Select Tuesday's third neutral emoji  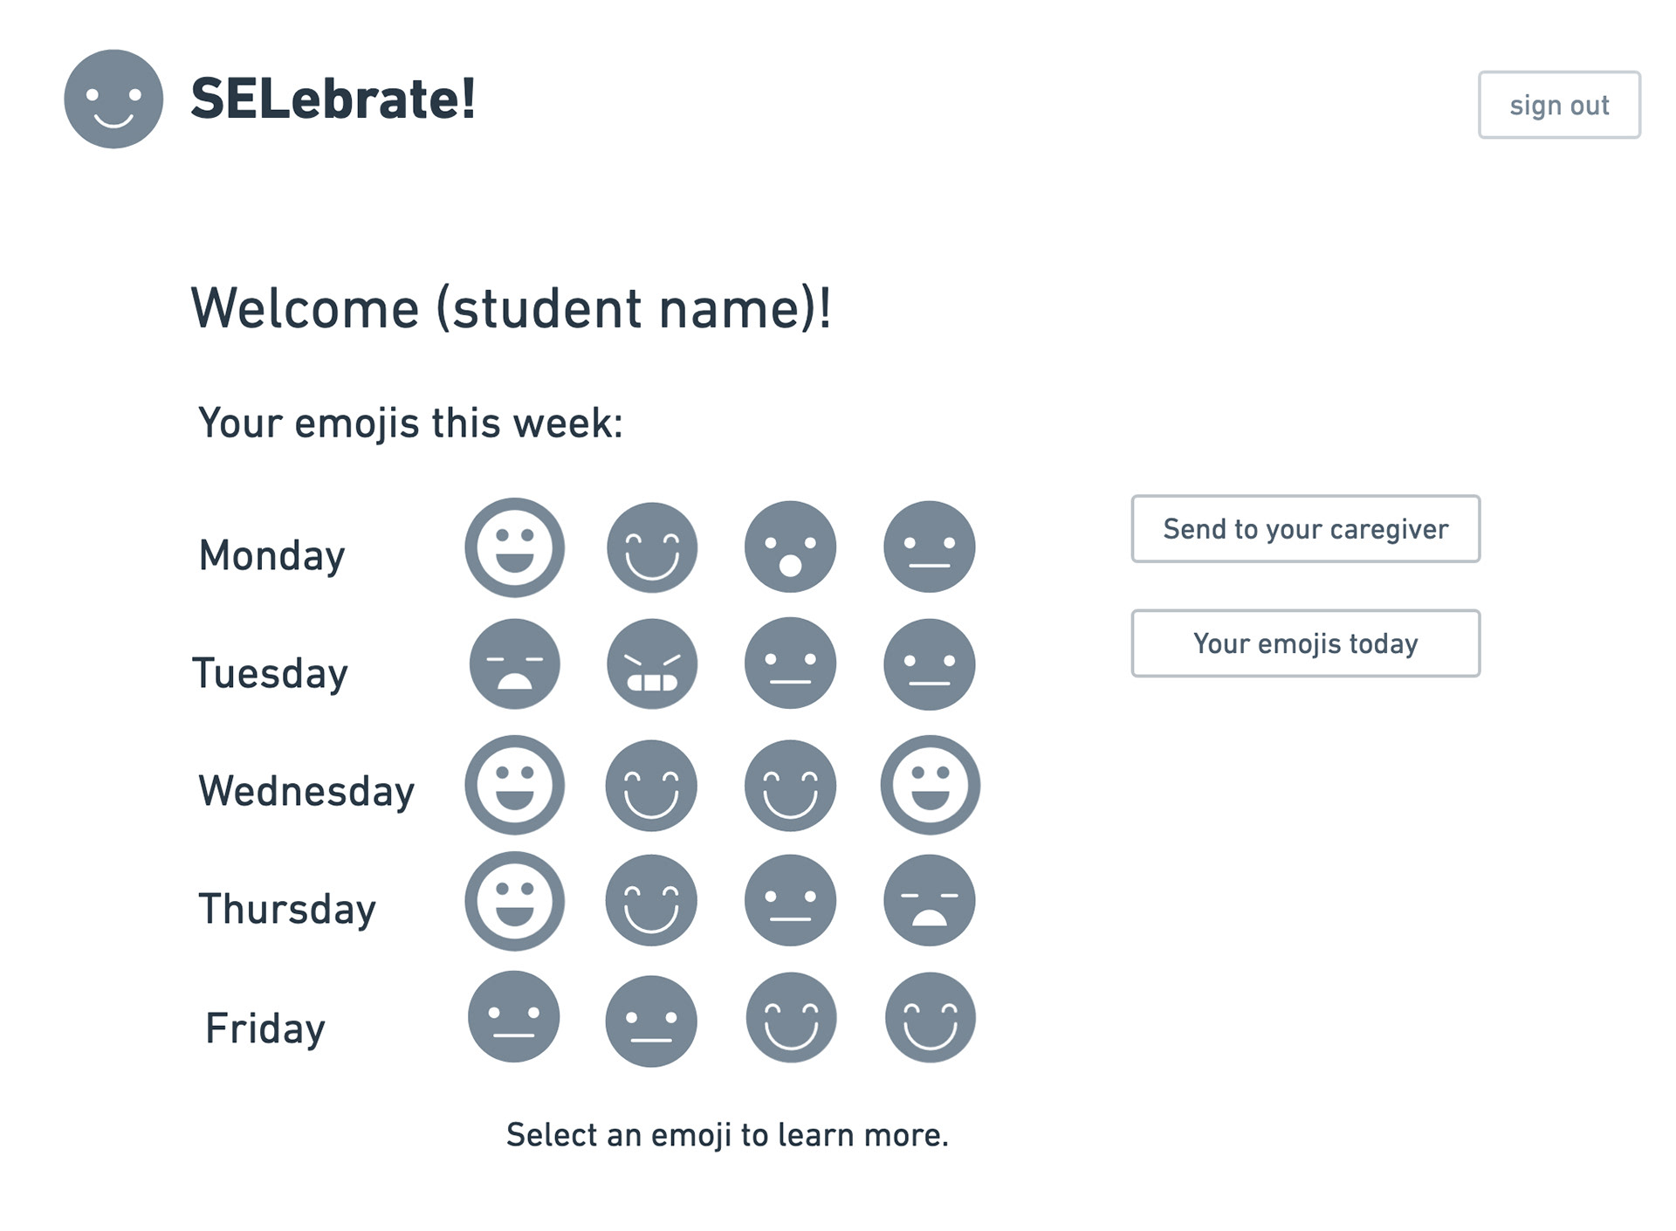(x=790, y=664)
